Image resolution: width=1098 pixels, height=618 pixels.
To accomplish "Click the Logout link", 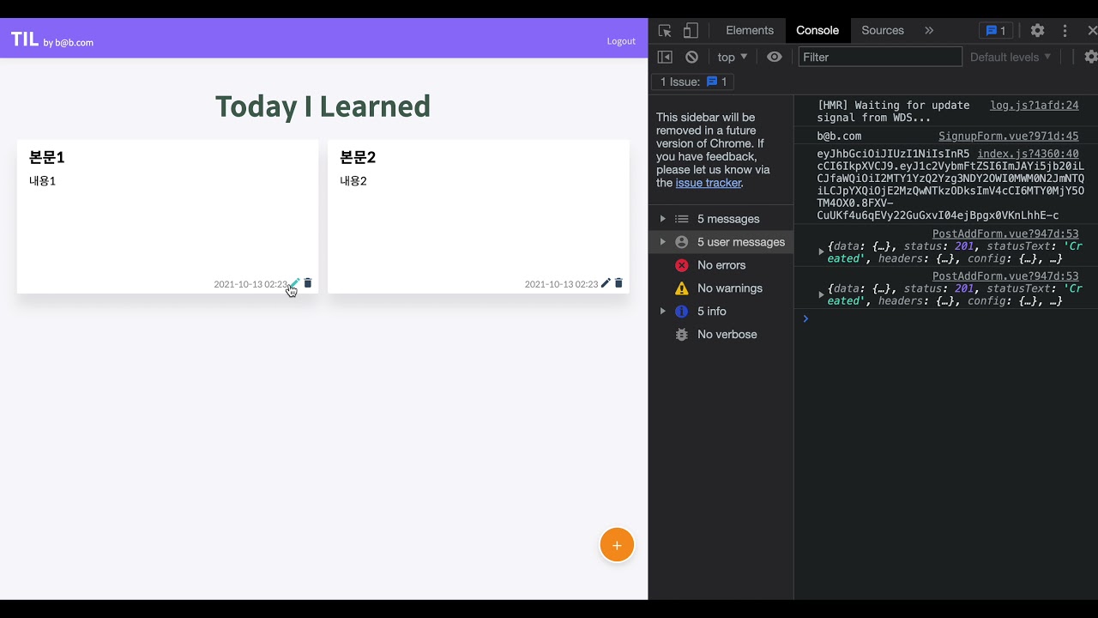I will click(x=621, y=41).
